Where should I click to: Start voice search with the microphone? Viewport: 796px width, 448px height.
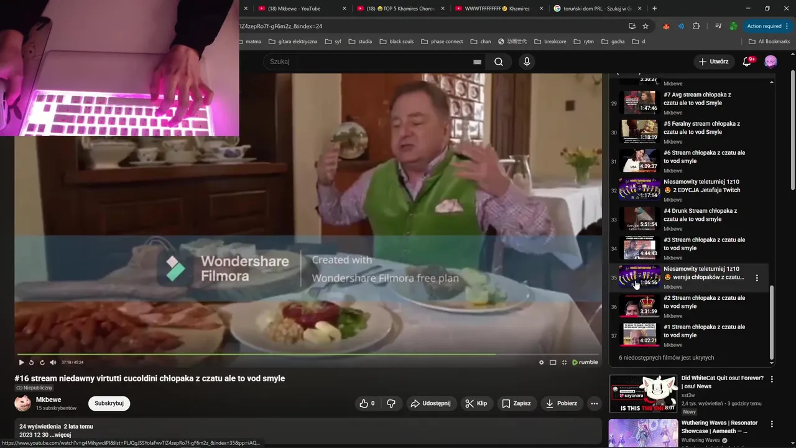tap(527, 62)
